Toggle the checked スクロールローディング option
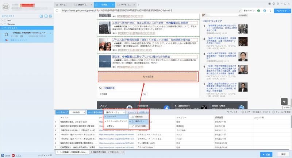 click(x=116, y=121)
